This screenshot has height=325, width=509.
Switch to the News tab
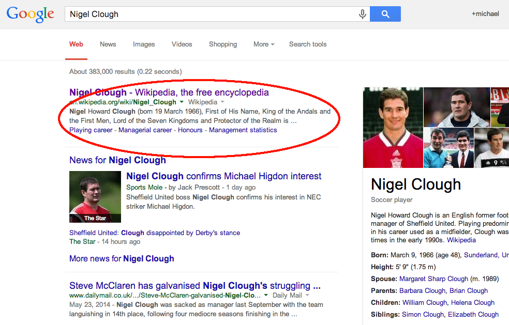pos(108,44)
